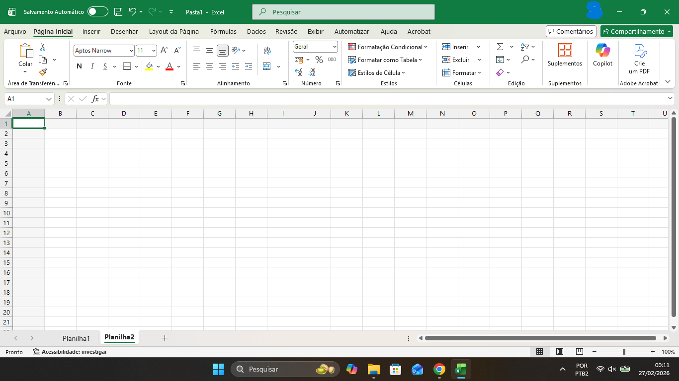Switch to Page Layout view in status bar
This screenshot has height=381, width=679.
pos(560,352)
